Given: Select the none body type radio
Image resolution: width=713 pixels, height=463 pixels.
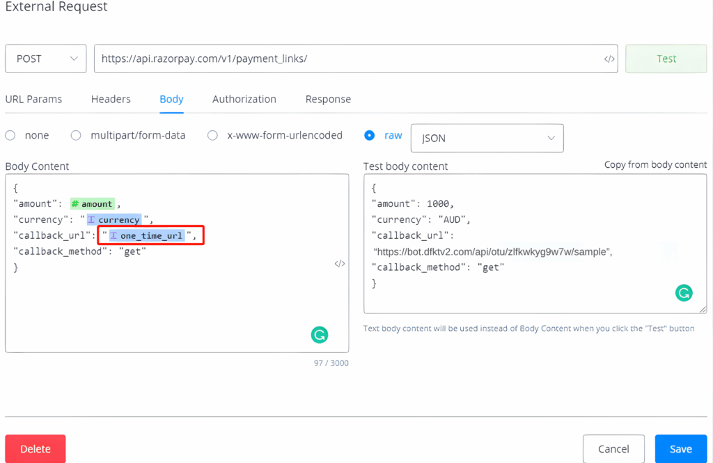Looking at the screenshot, I should (11, 136).
